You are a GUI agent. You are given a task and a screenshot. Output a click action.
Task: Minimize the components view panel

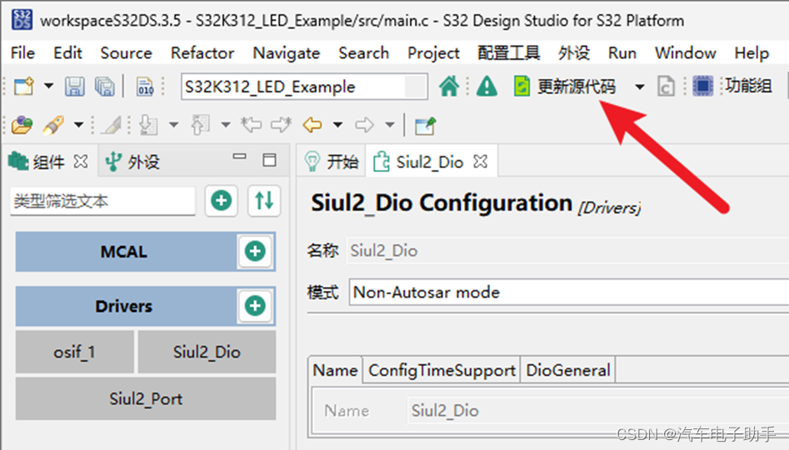click(x=239, y=156)
